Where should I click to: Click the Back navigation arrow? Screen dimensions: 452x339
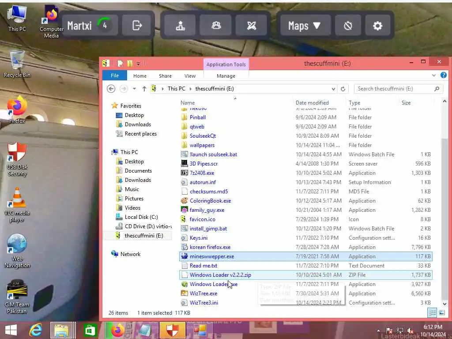(x=111, y=88)
